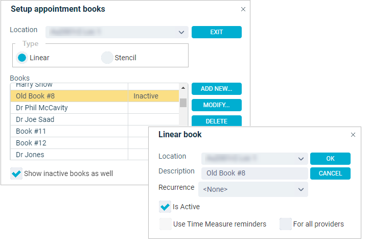Viewport: 370px width, 250px height.
Task: Expand the Linear book Location dropdown
Action: (x=255, y=159)
